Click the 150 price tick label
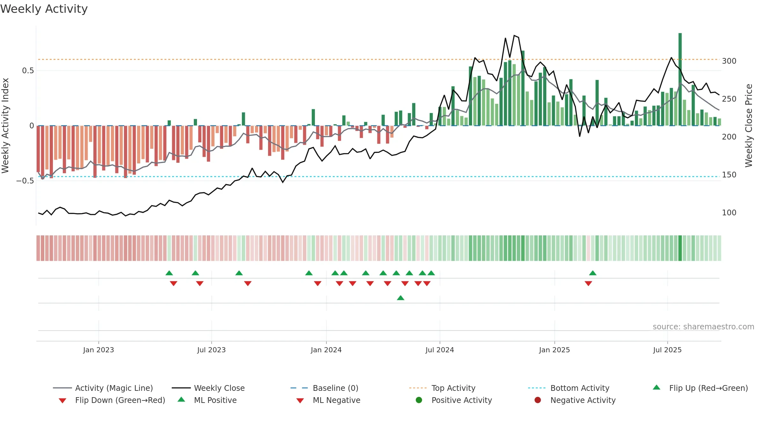This screenshot has height=430, width=765. click(x=729, y=175)
